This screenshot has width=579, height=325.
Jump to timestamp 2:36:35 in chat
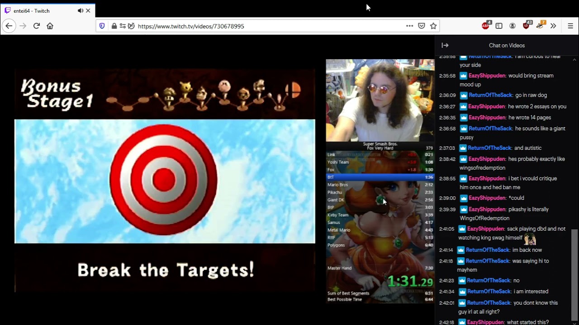[447, 117]
